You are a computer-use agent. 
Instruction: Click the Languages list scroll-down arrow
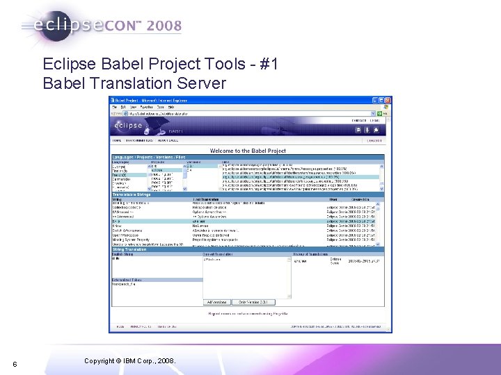[149, 189]
